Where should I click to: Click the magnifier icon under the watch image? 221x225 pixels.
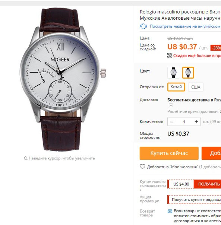pos(26,158)
